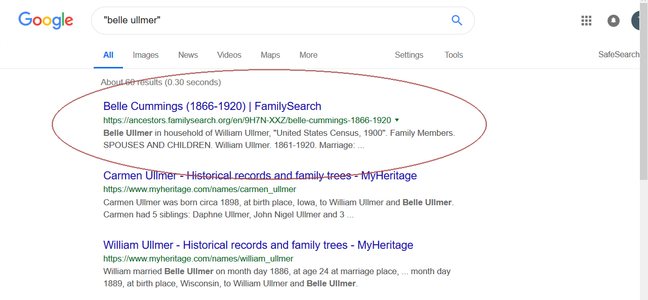This screenshot has width=648, height=300.
Task: Click the blue search magnifier icon
Action: click(457, 20)
